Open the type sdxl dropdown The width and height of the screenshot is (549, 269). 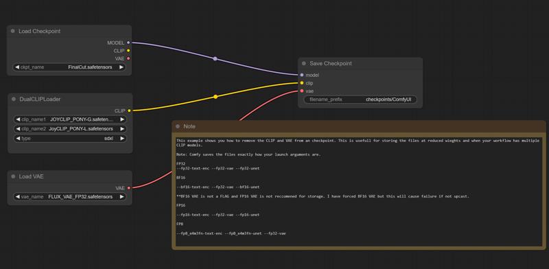click(70, 139)
